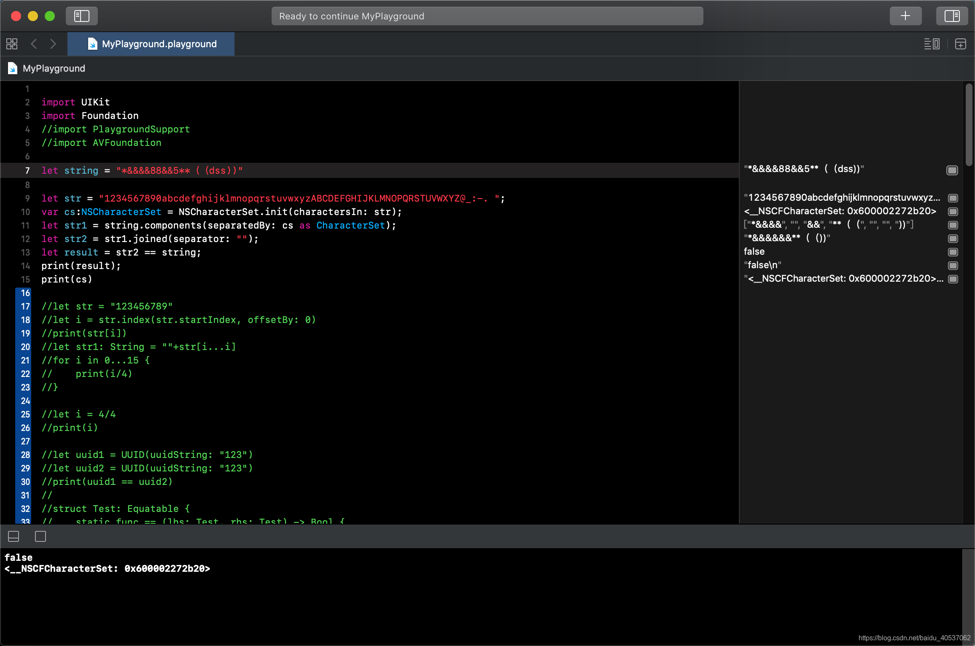Viewport: 975px width, 646px height.
Task: Click the '//struct Test: Equatable {' comment
Action: point(116,509)
